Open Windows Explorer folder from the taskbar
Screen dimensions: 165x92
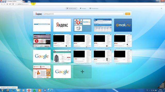(18, 90)
